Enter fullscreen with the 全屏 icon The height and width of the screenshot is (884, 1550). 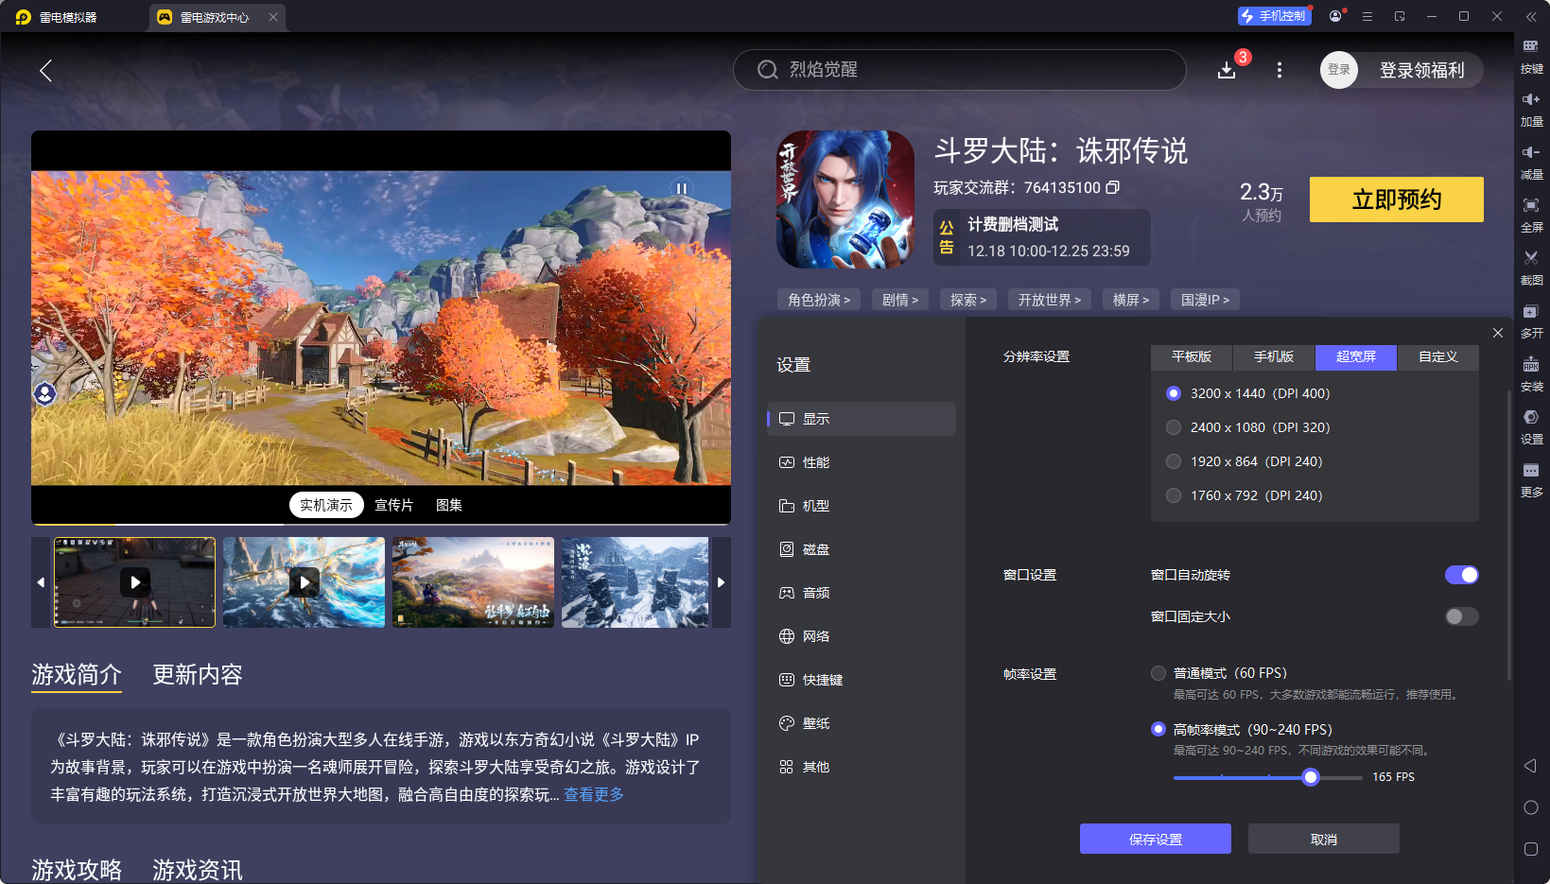1532,215
